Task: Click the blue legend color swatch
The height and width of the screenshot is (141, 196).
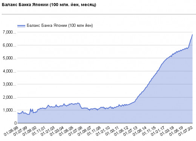Action: point(21,26)
